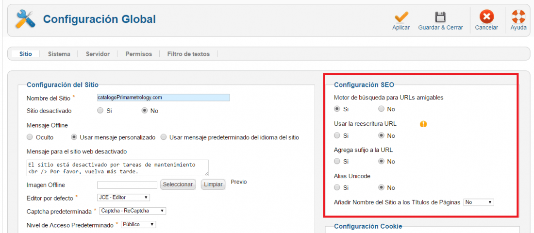Select Si for Usar la reescritura URL

coord(337,135)
